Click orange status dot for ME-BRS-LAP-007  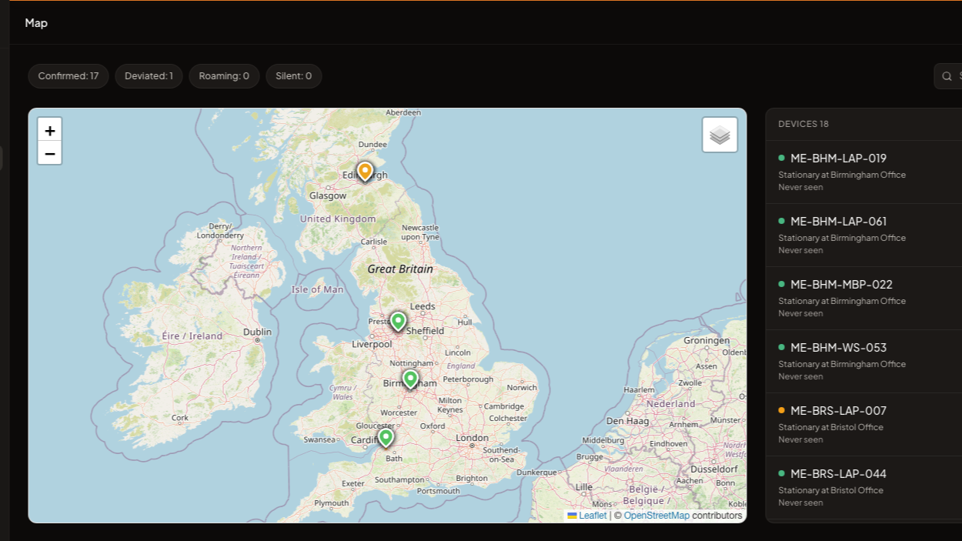tap(782, 410)
